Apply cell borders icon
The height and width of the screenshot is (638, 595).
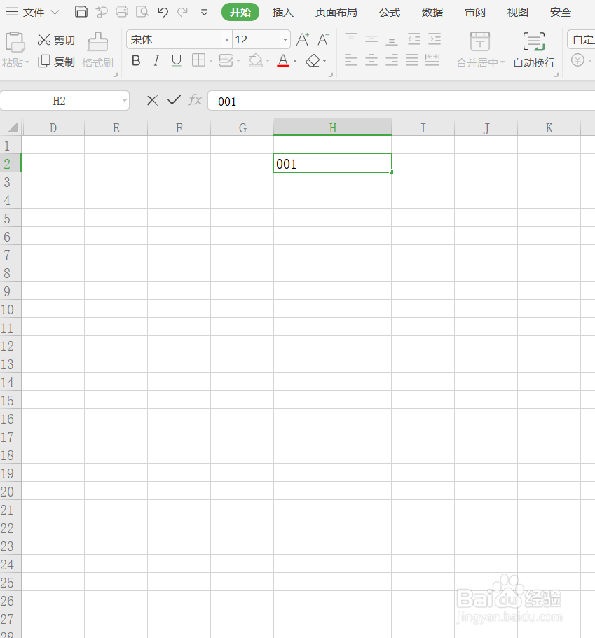click(x=198, y=61)
